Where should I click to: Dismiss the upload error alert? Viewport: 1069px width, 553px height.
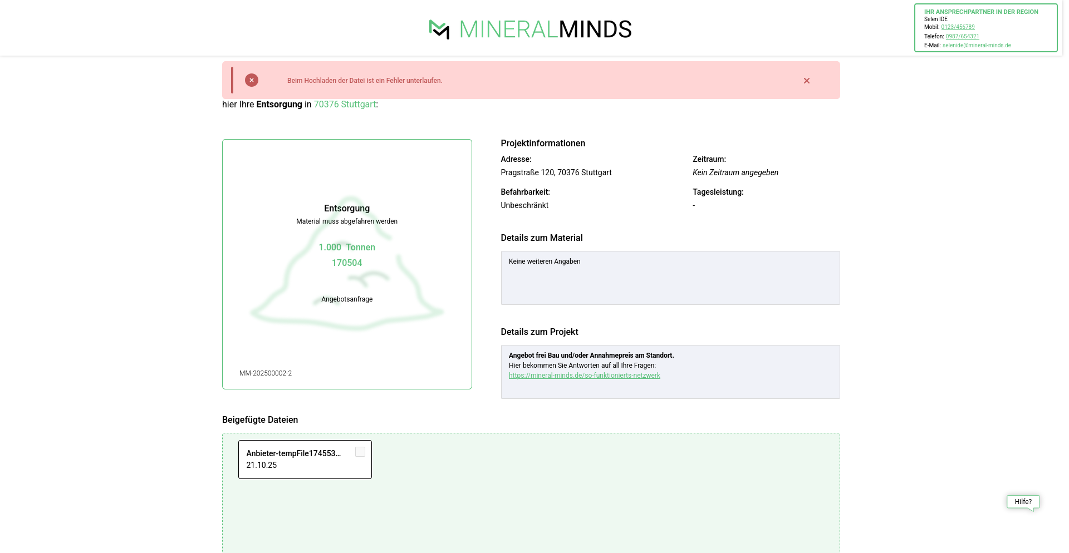tap(806, 81)
